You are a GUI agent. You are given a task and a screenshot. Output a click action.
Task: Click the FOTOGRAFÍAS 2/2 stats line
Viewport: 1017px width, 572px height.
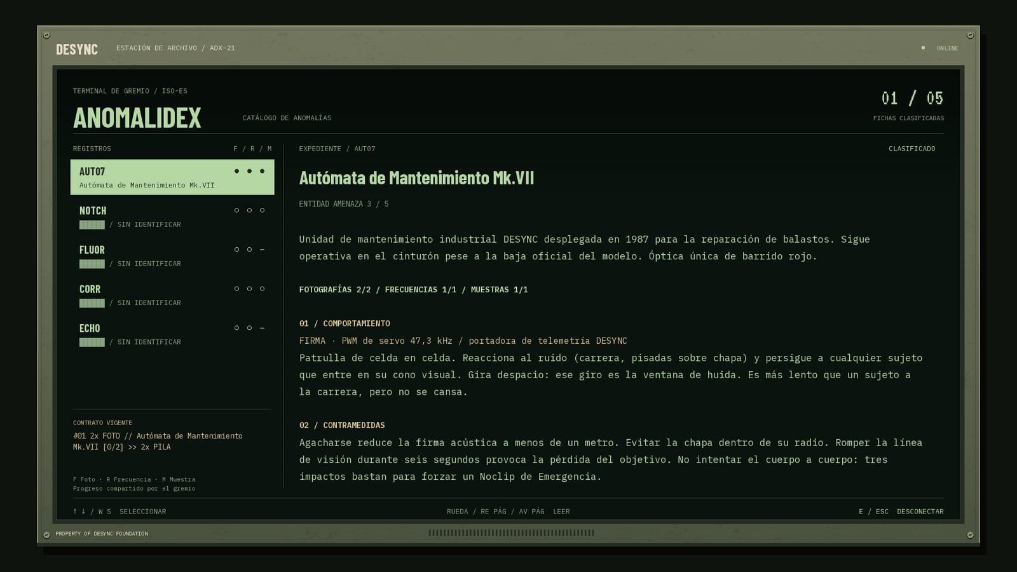413,290
